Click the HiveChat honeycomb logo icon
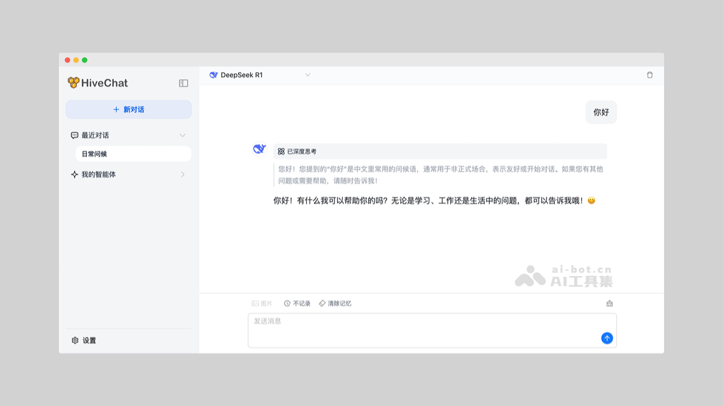Image resolution: width=723 pixels, height=406 pixels. pyautogui.click(x=74, y=82)
